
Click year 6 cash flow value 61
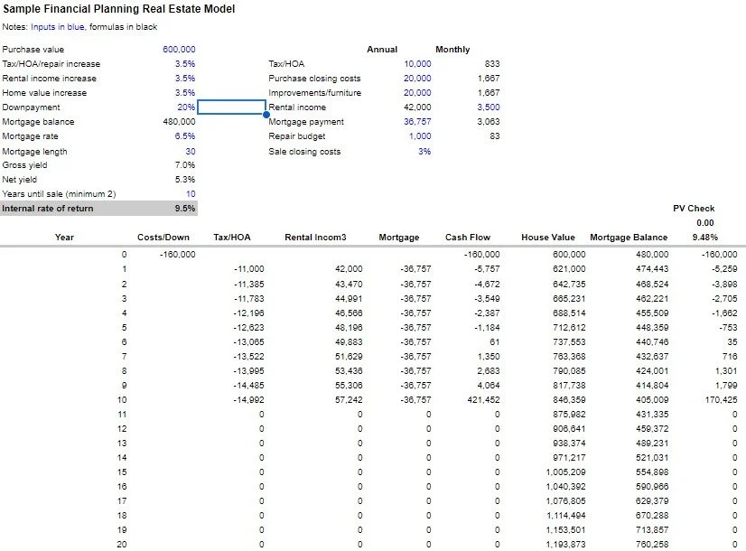click(495, 342)
